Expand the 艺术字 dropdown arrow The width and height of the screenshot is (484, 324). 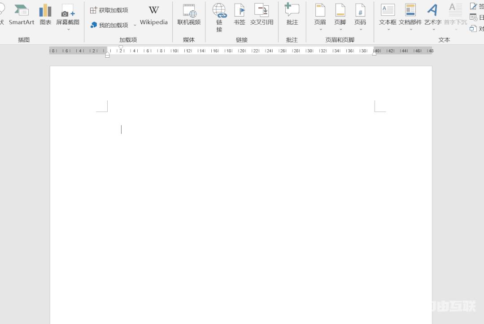point(433,30)
